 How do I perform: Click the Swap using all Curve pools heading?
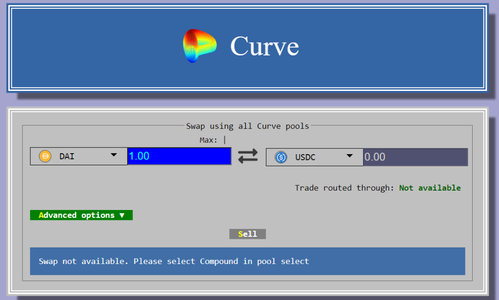(248, 126)
